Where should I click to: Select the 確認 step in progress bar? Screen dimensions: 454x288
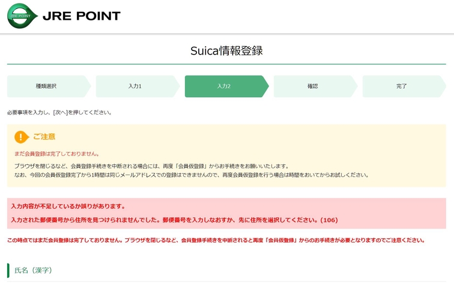point(316,86)
